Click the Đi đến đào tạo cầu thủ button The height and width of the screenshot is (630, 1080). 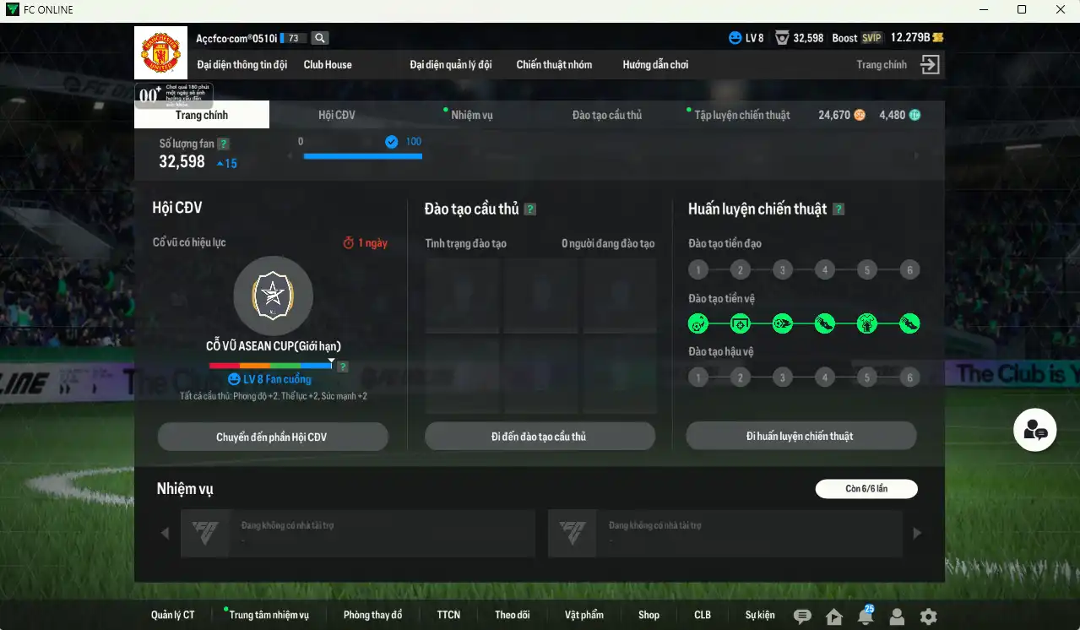coord(540,437)
